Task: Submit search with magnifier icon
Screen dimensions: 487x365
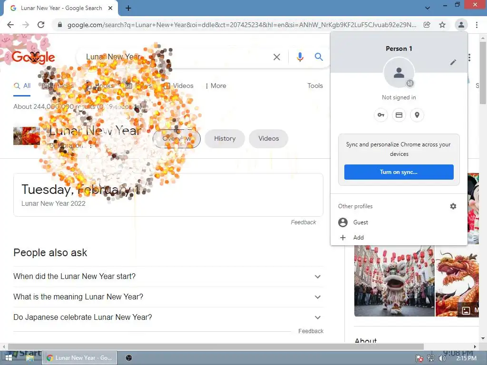Action: click(319, 57)
